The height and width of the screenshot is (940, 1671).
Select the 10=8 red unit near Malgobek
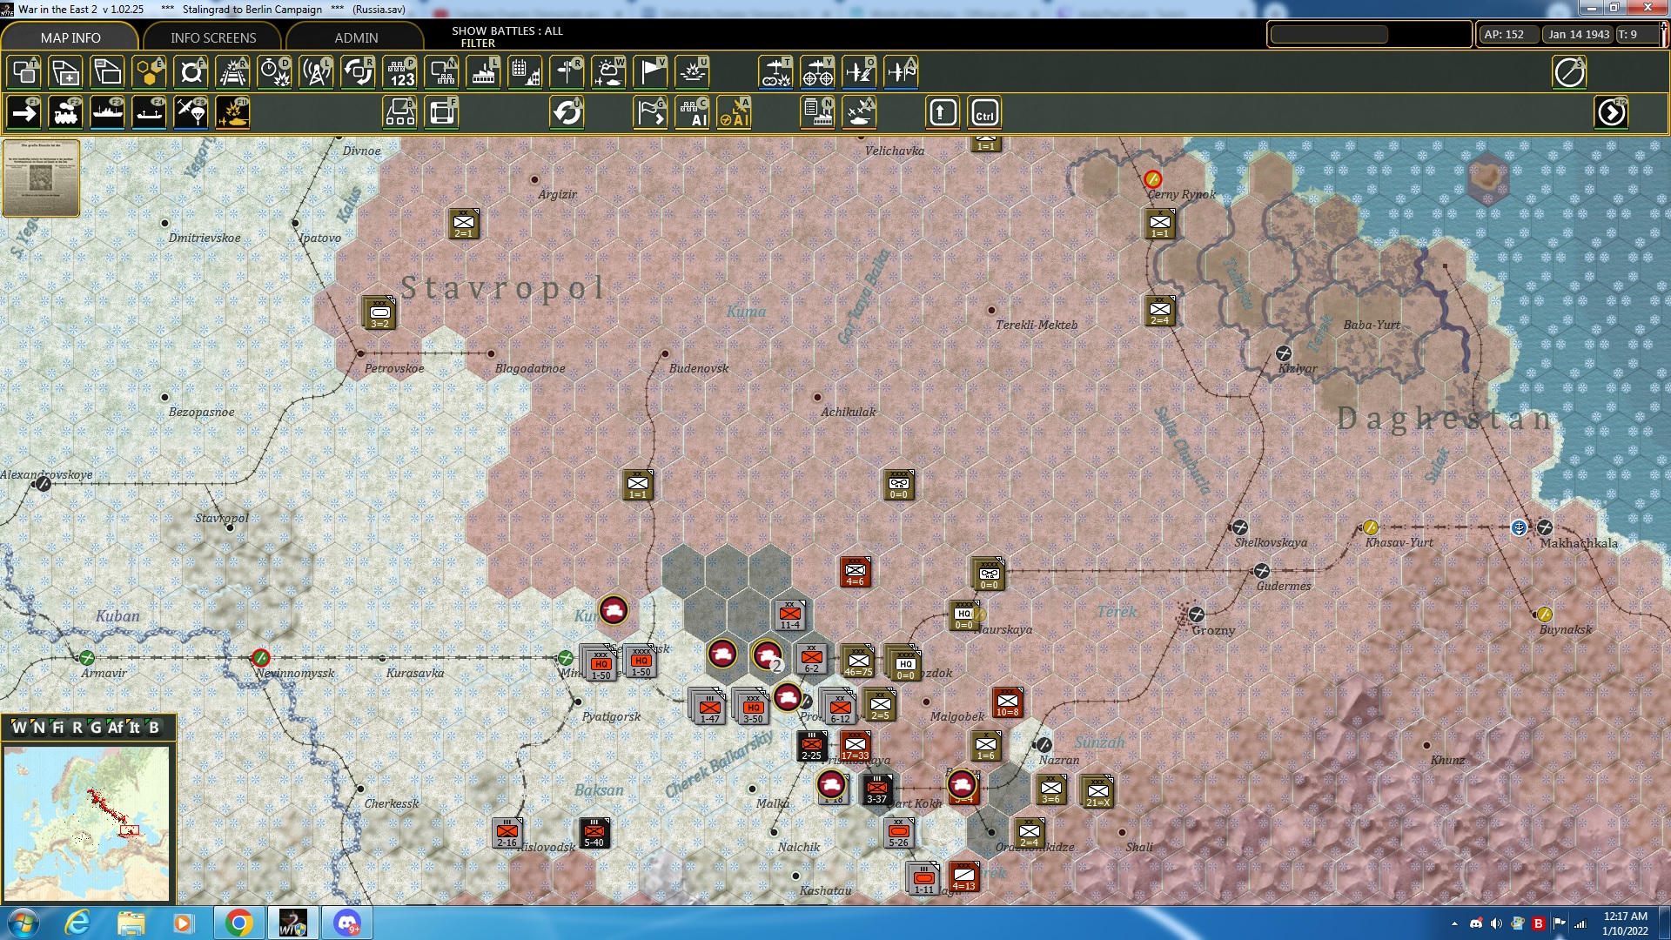pyautogui.click(x=1008, y=702)
